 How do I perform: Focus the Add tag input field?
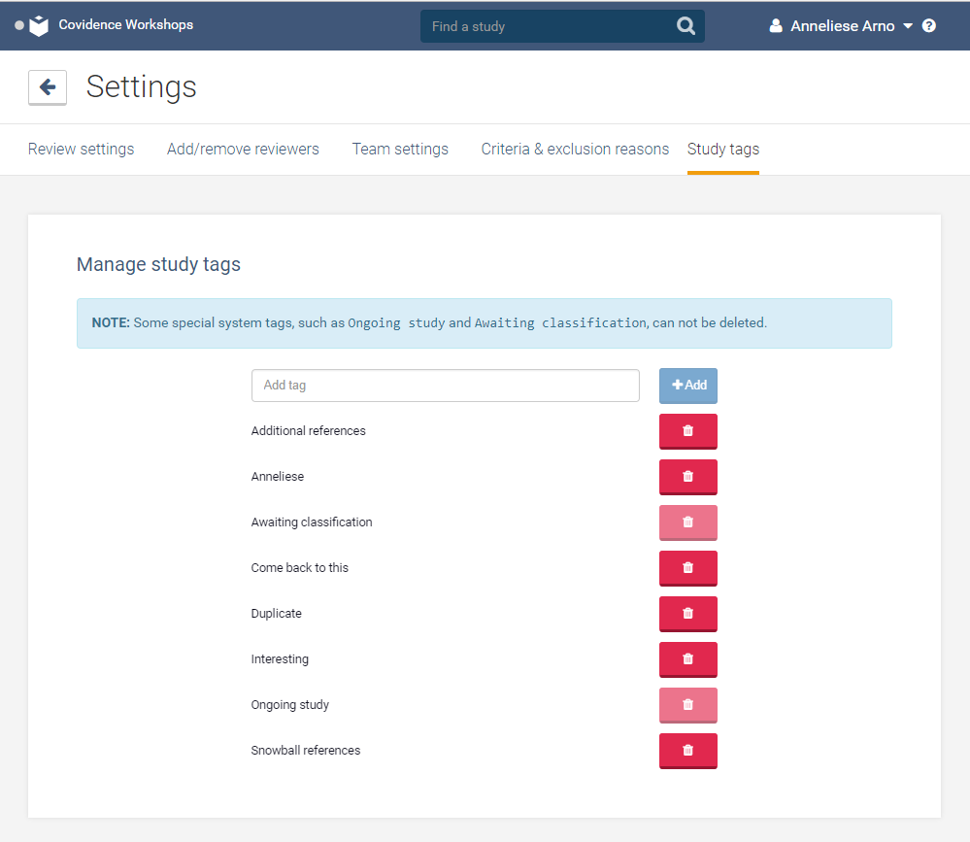pos(446,386)
